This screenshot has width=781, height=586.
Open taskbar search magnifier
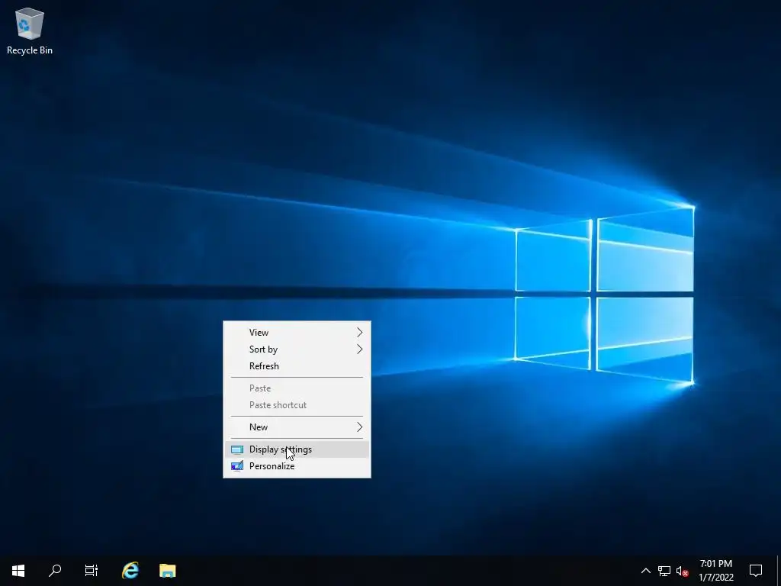click(55, 571)
